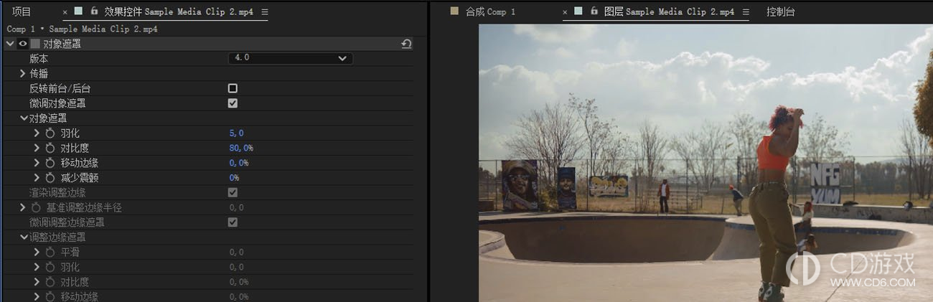Expand 对比度 row under 调整边缘遮罩
Screen dimensions: 933x302
coord(37,282)
